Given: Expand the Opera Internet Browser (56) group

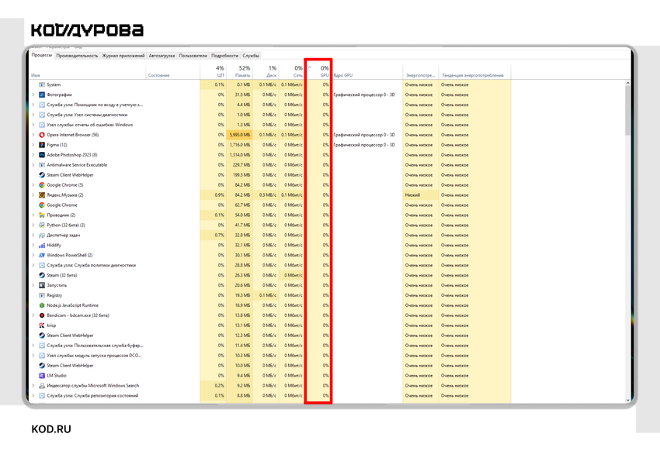Looking at the screenshot, I should tap(33, 135).
